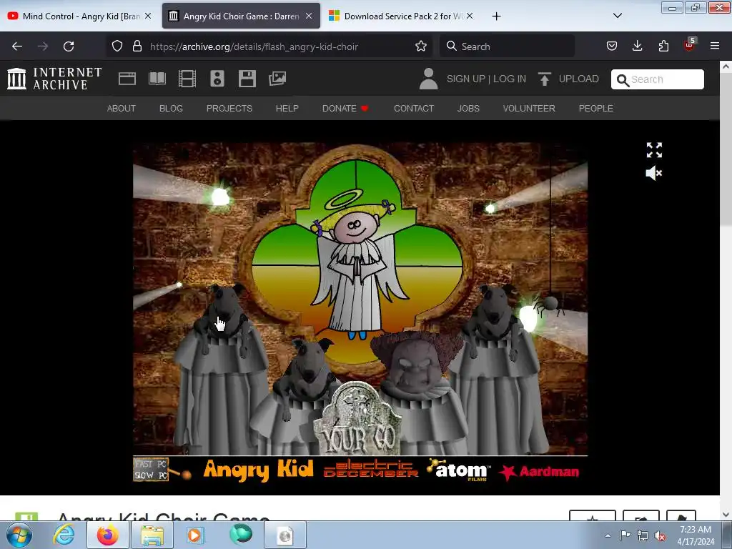
Task: Unmute the game audio
Action: pyautogui.click(x=653, y=173)
